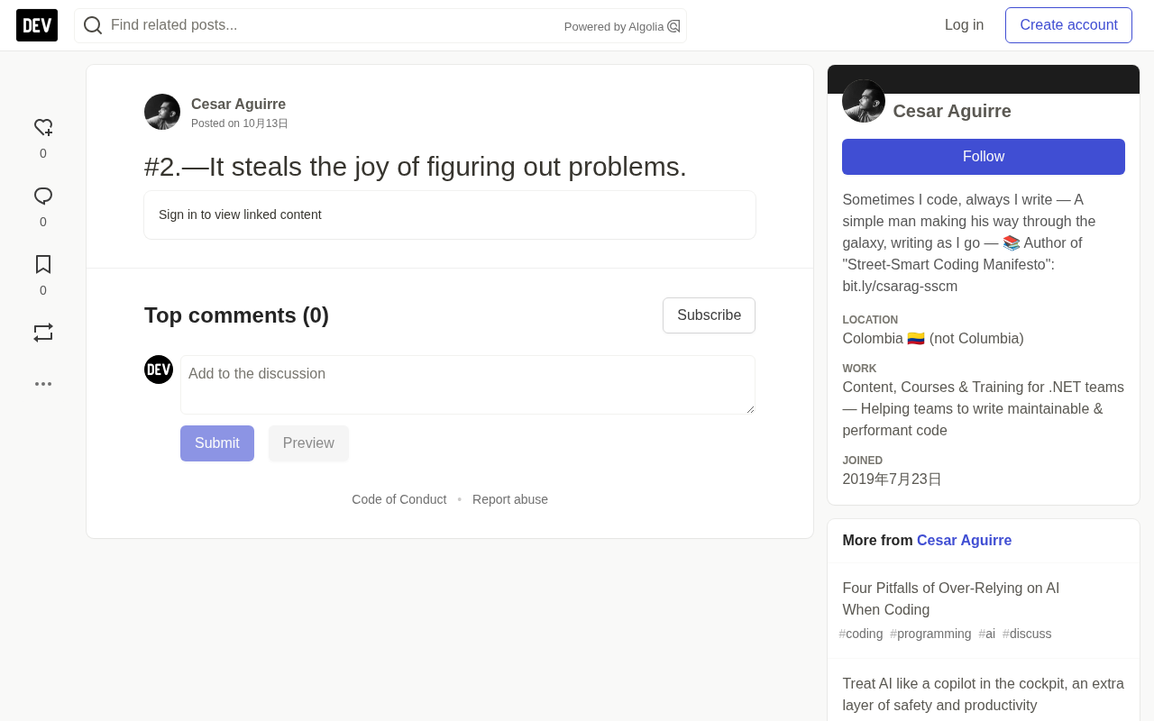Open Four Pitfalls of Over-Relying on AI post

pos(951,599)
